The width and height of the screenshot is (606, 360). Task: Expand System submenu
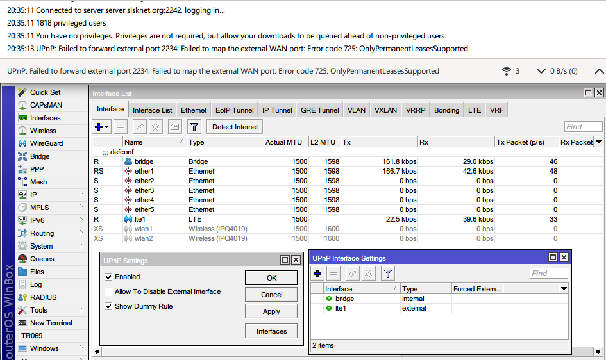pyautogui.click(x=81, y=245)
